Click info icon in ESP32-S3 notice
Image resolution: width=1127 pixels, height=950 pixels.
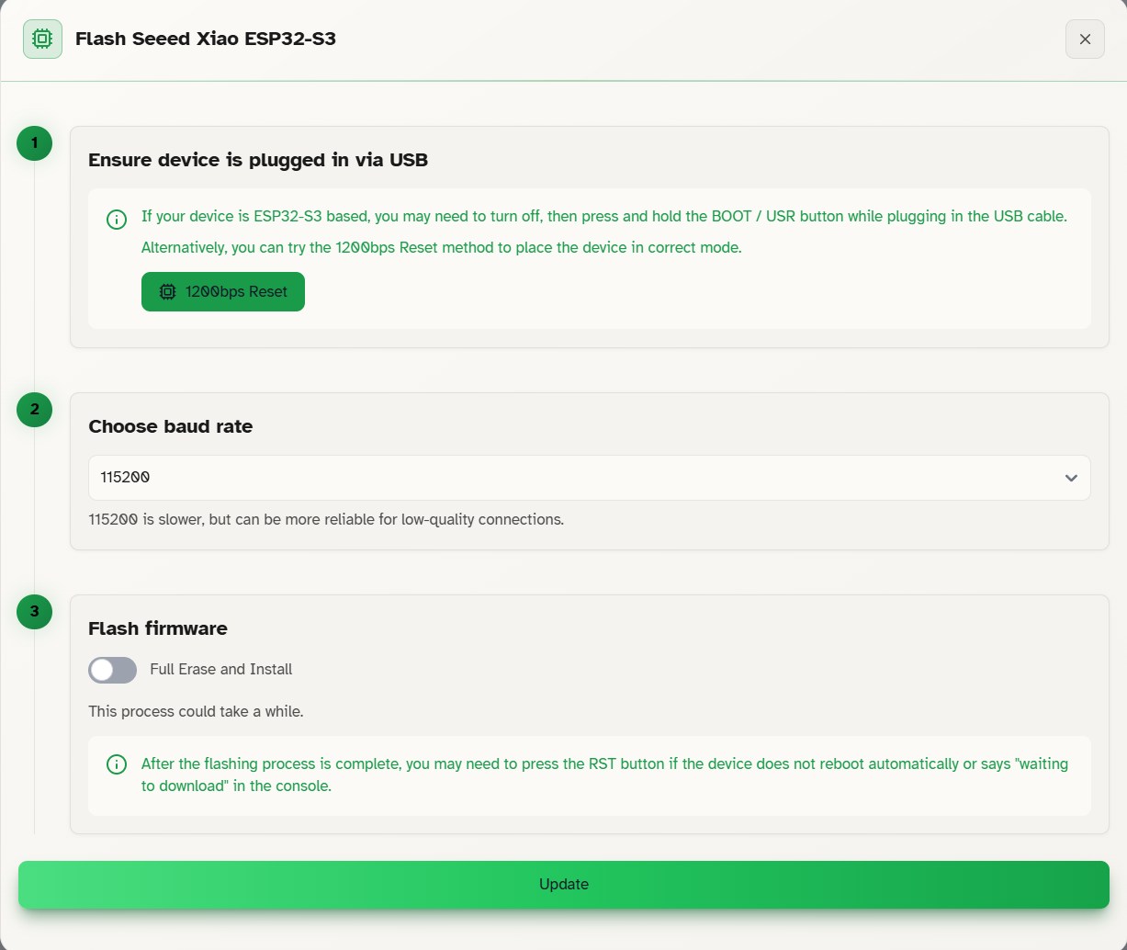117,219
